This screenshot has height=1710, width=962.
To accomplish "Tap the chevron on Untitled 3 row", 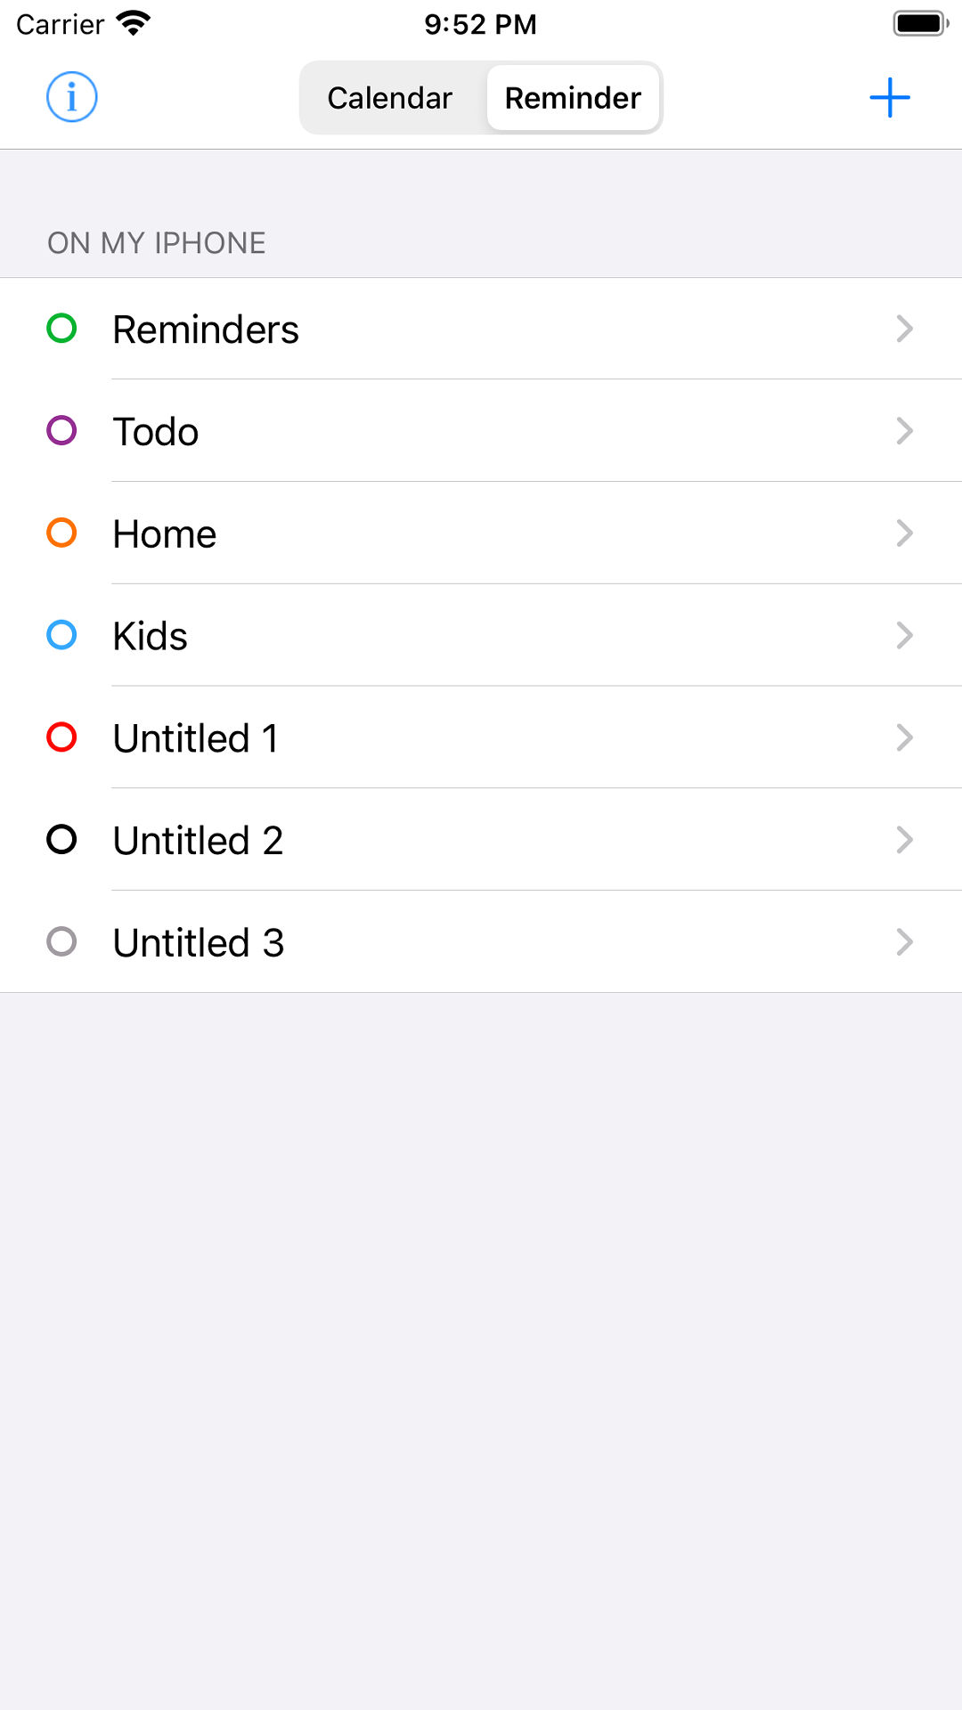I will click(904, 942).
